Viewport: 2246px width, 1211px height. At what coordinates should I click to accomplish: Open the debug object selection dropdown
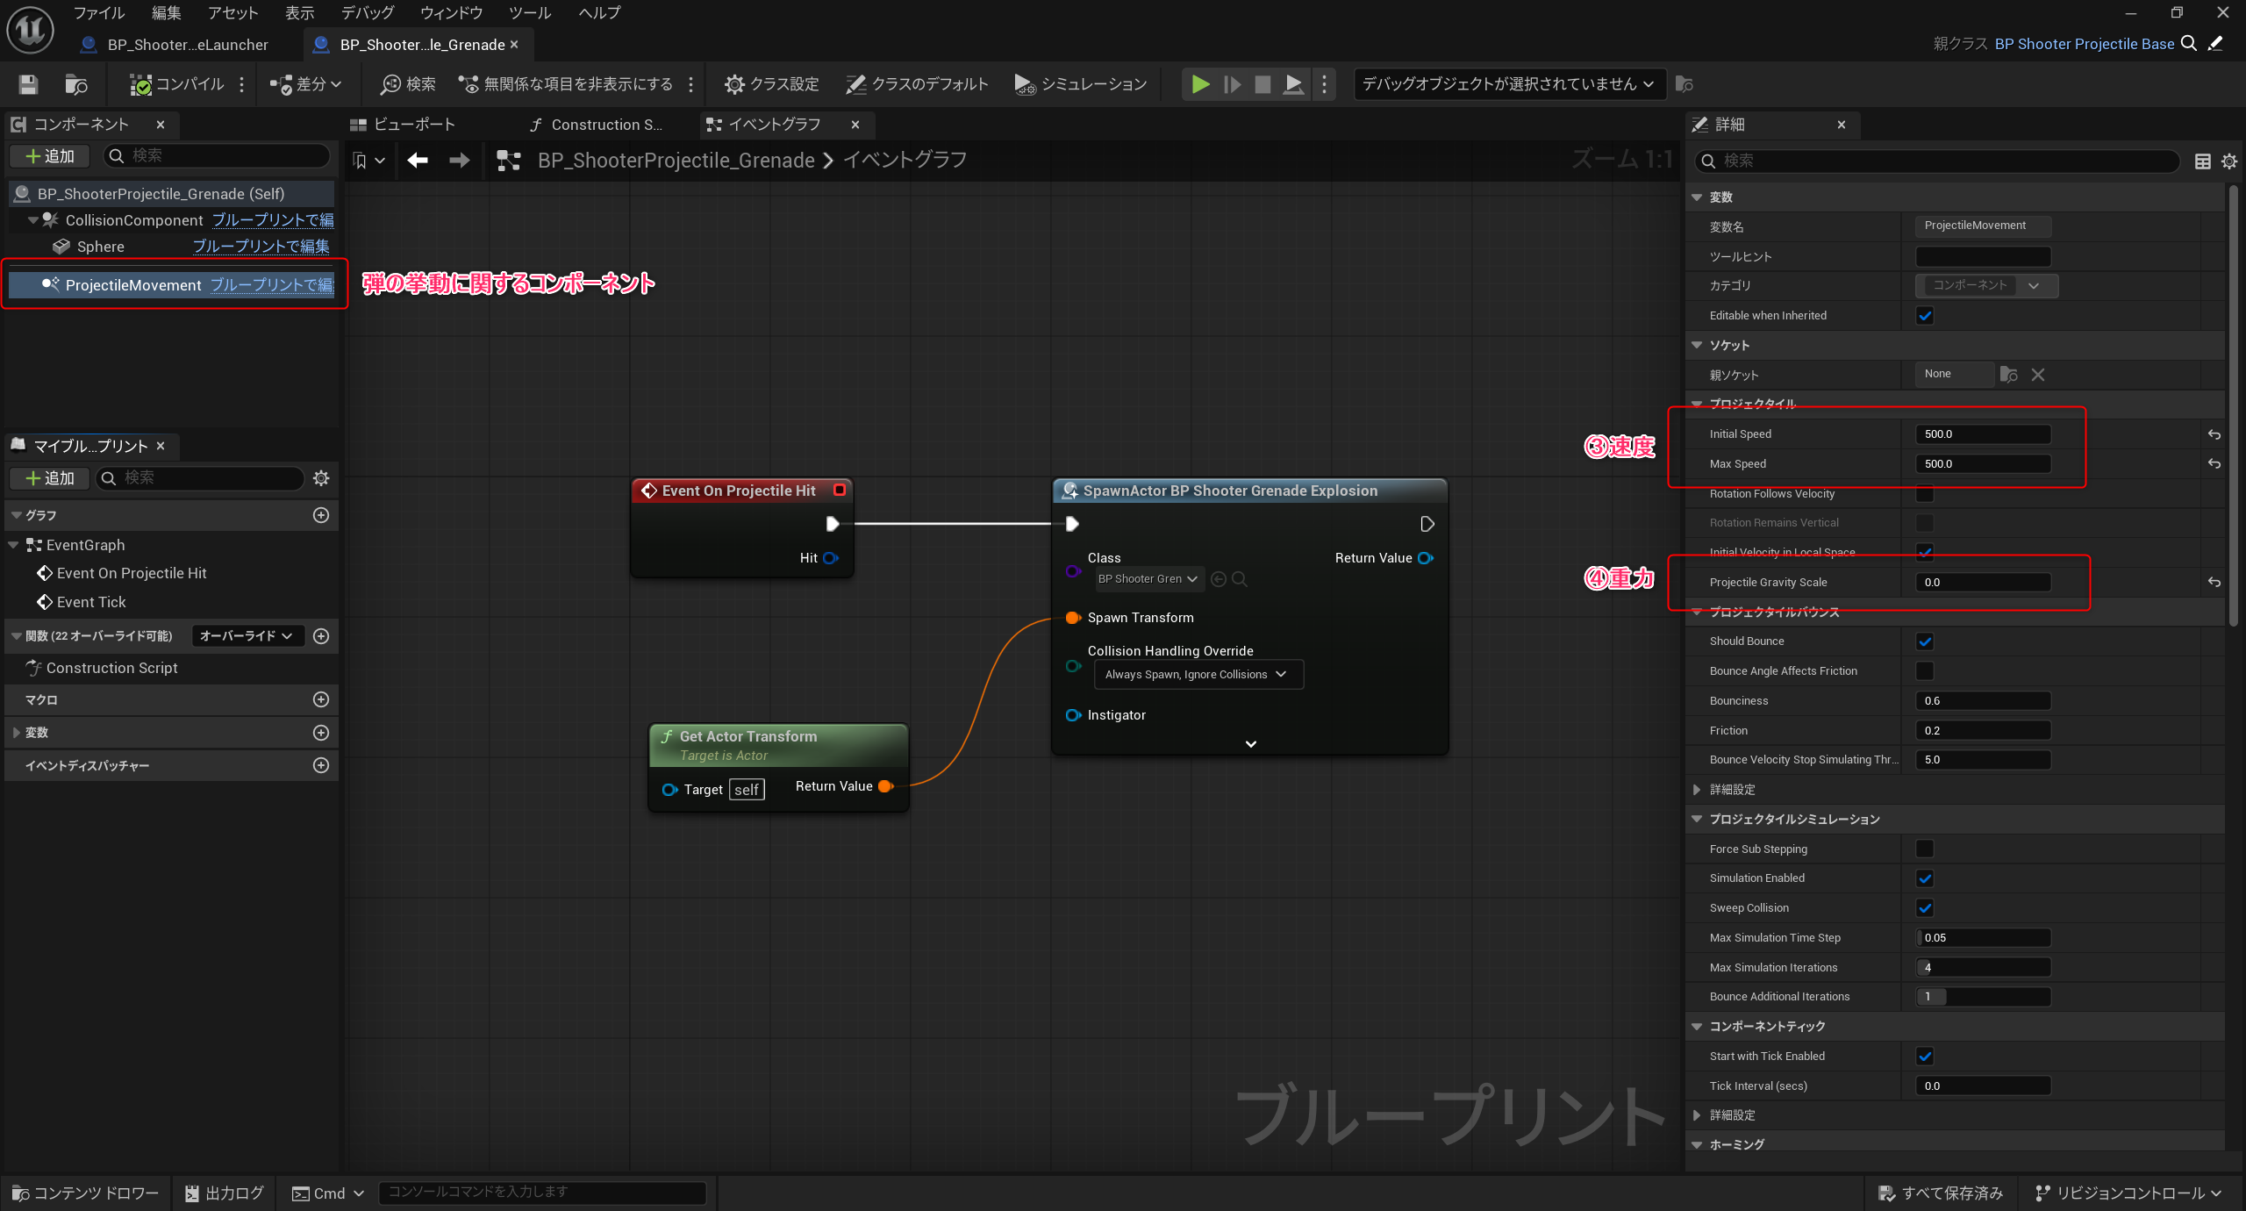(x=1508, y=84)
